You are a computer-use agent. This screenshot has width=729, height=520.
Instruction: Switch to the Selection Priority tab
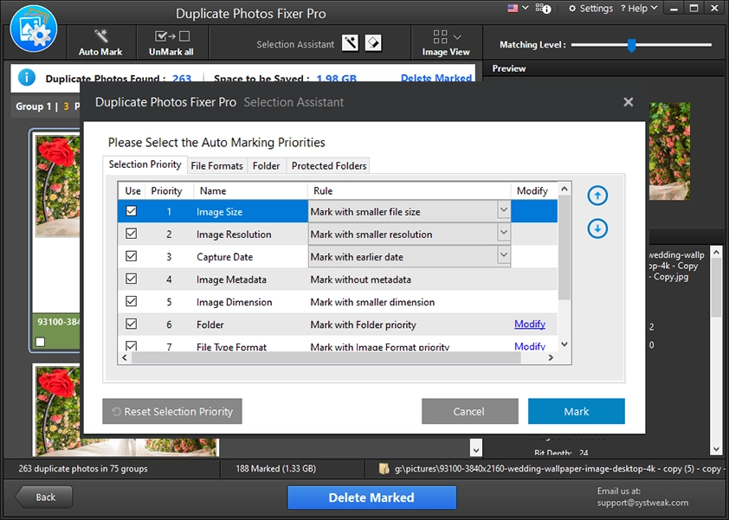pyautogui.click(x=145, y=164)
